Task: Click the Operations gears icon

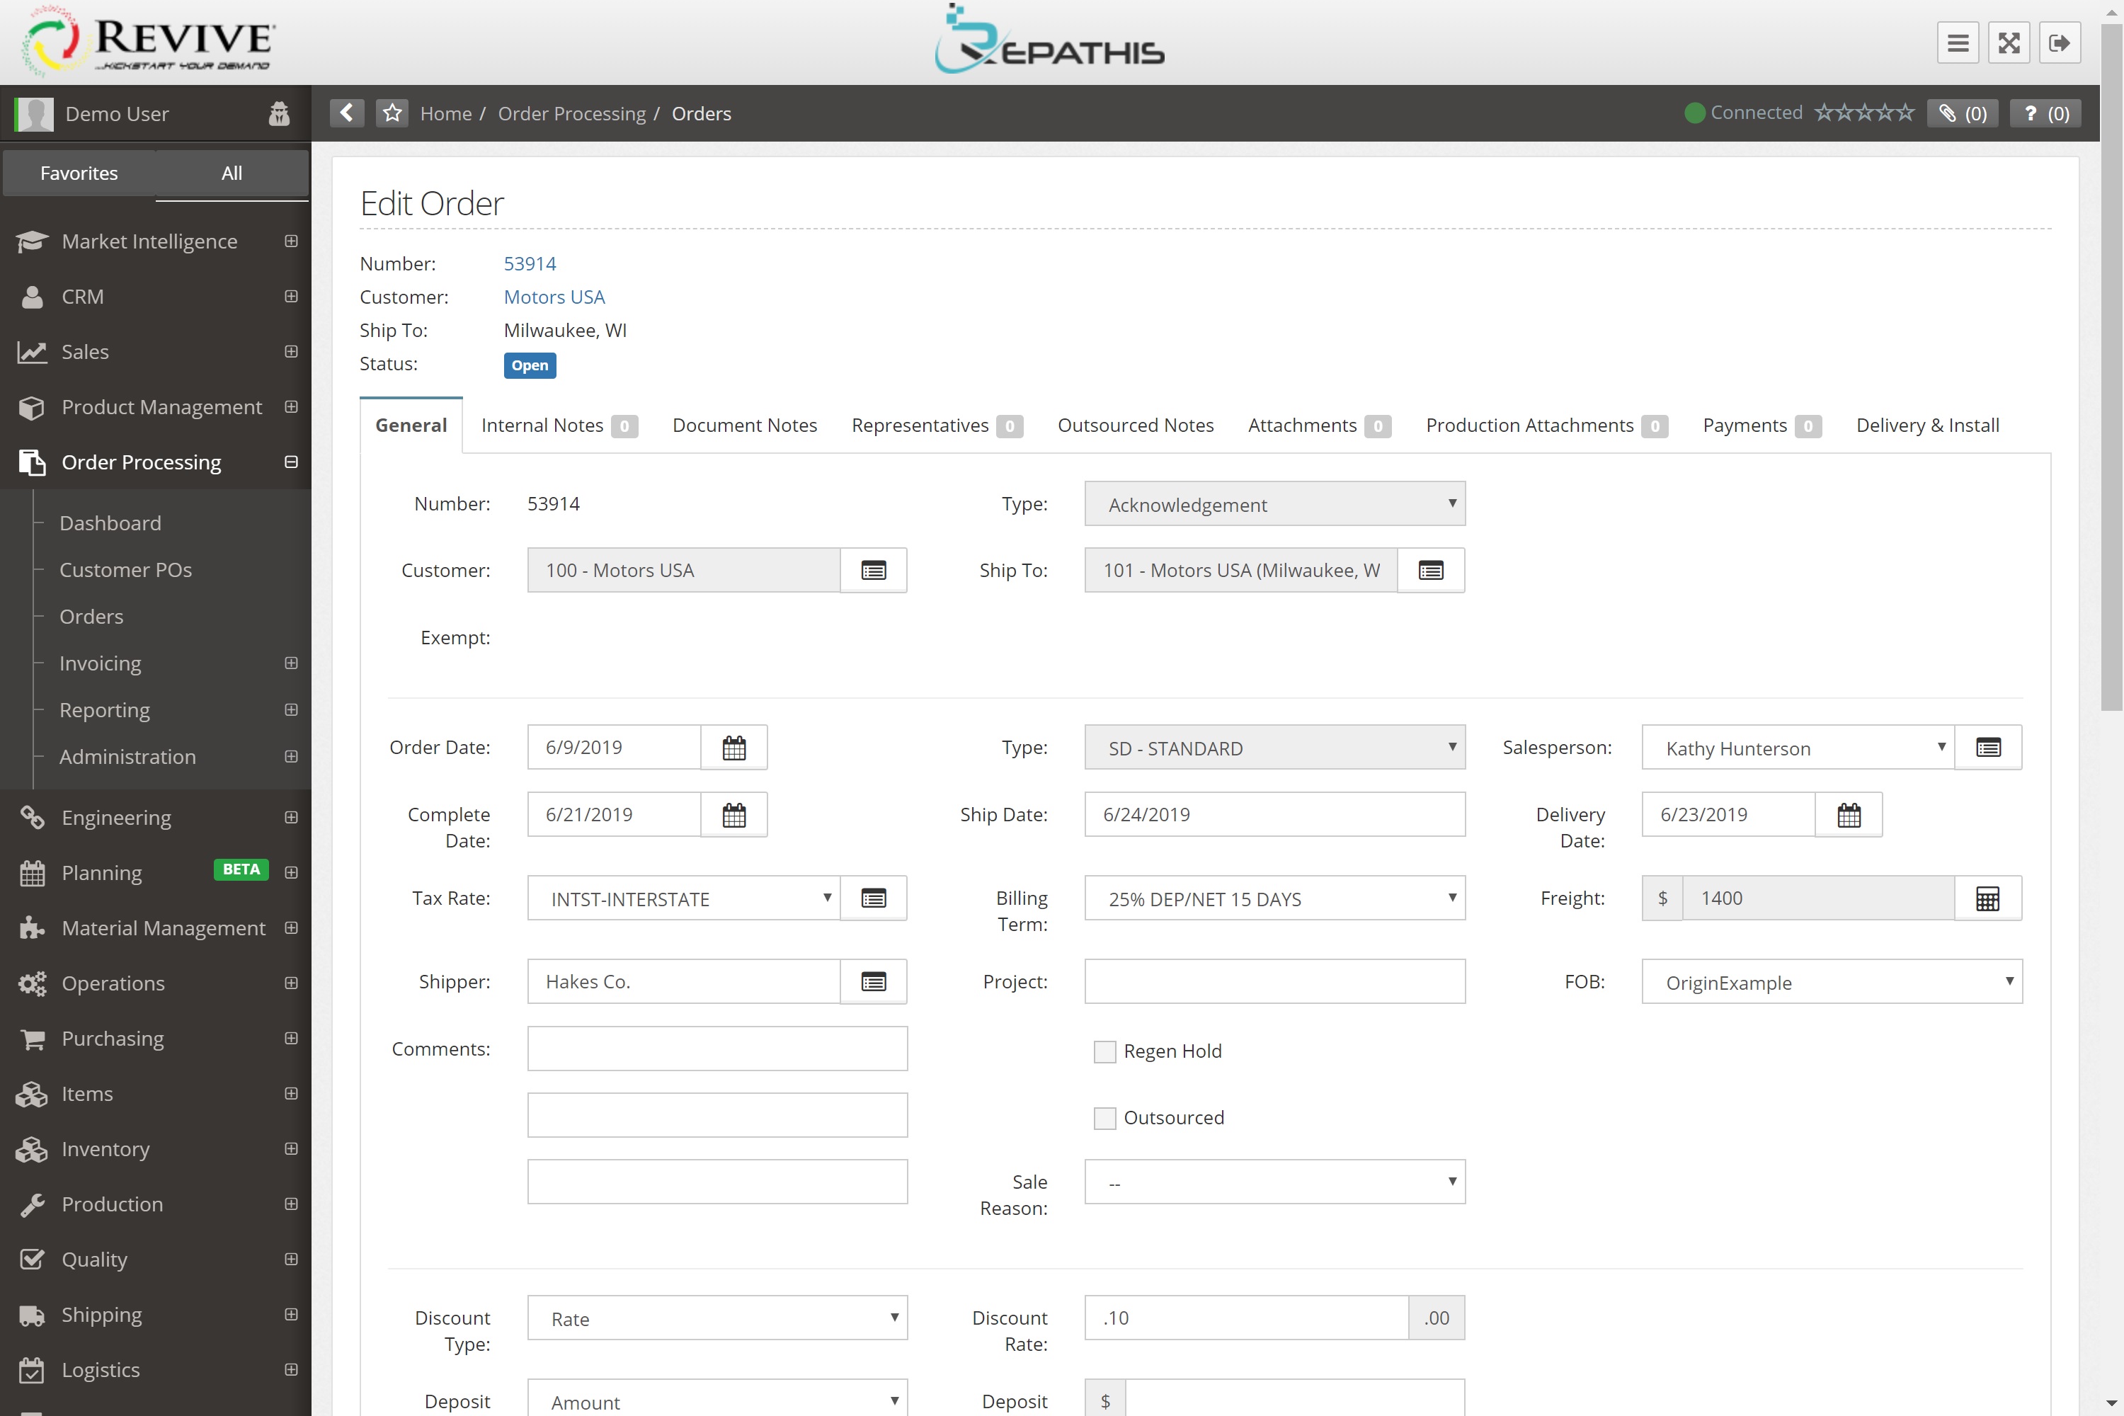Action: [33, 983]
